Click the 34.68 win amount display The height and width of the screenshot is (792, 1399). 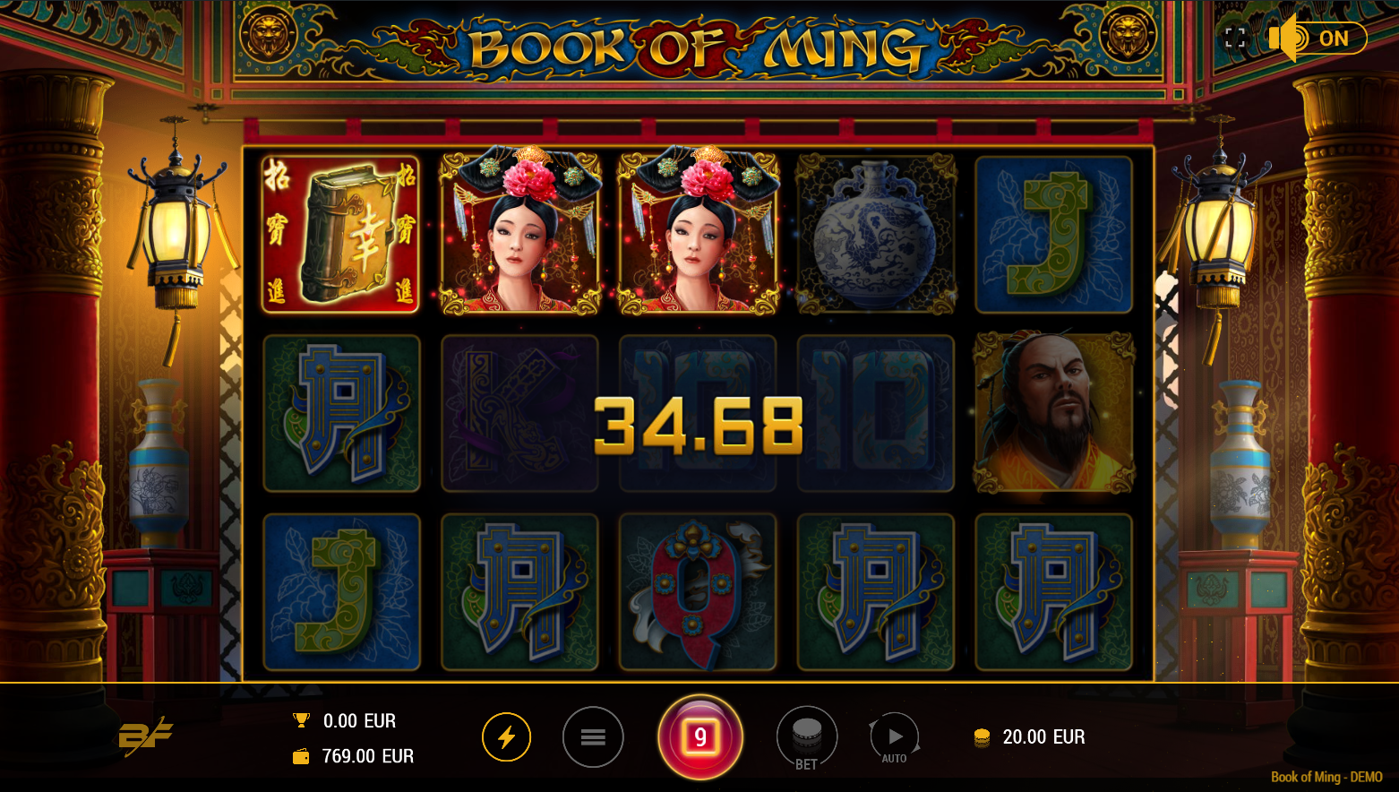[x=699, y=426]
